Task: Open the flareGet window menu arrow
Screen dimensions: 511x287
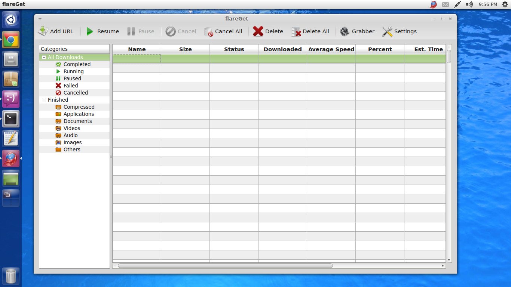Action: click(40, 19)
